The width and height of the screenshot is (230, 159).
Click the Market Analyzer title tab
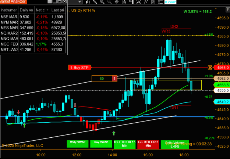tap(13, 1)
